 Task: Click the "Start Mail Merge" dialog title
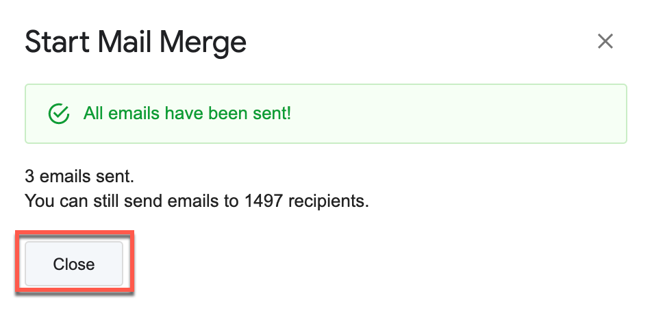tap(136, 43)
